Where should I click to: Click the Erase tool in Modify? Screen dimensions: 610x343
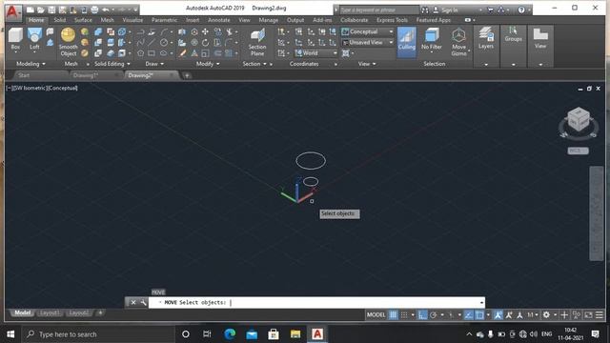pos(182,53)
